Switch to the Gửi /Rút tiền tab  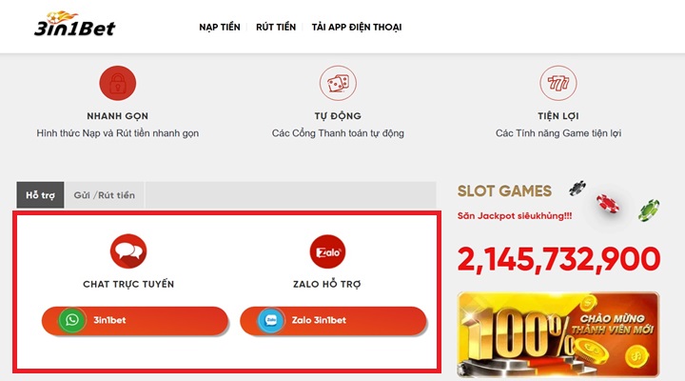(x=105, y=195)
